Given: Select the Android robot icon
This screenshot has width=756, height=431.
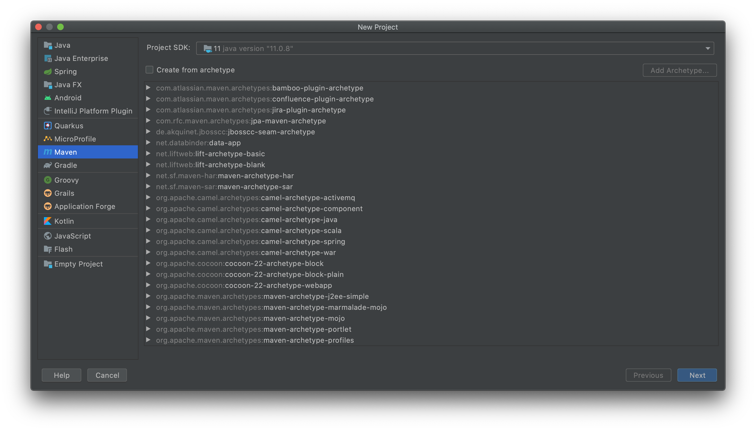Looking at the screenshot, I should [48, 98].
